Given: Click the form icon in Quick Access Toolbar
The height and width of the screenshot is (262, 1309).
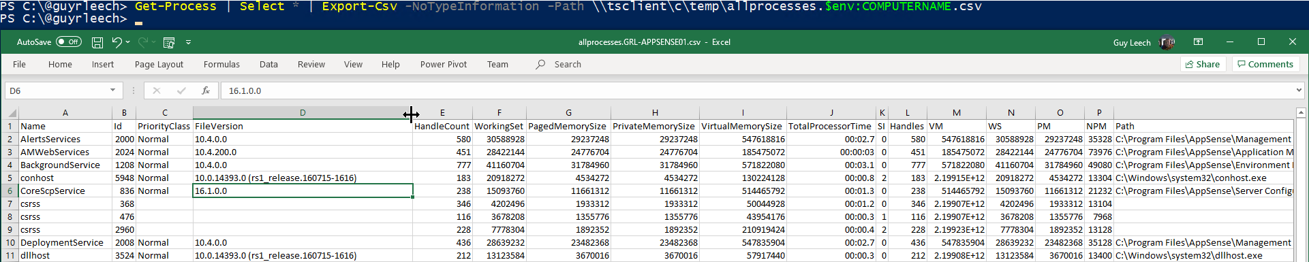Looking at the screenshot, I should click(x=169, y=42).
